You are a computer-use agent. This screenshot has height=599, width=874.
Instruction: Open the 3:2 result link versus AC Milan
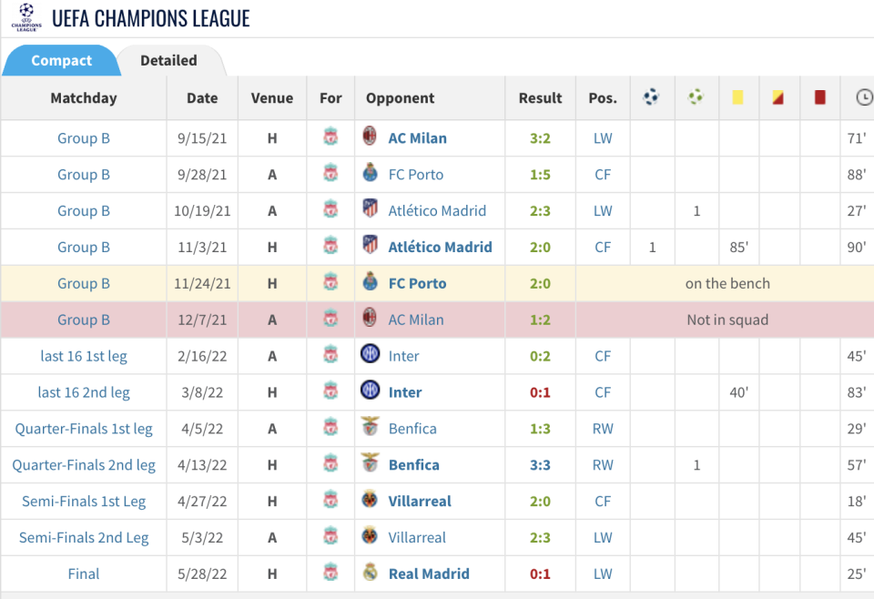click(540, 138)
